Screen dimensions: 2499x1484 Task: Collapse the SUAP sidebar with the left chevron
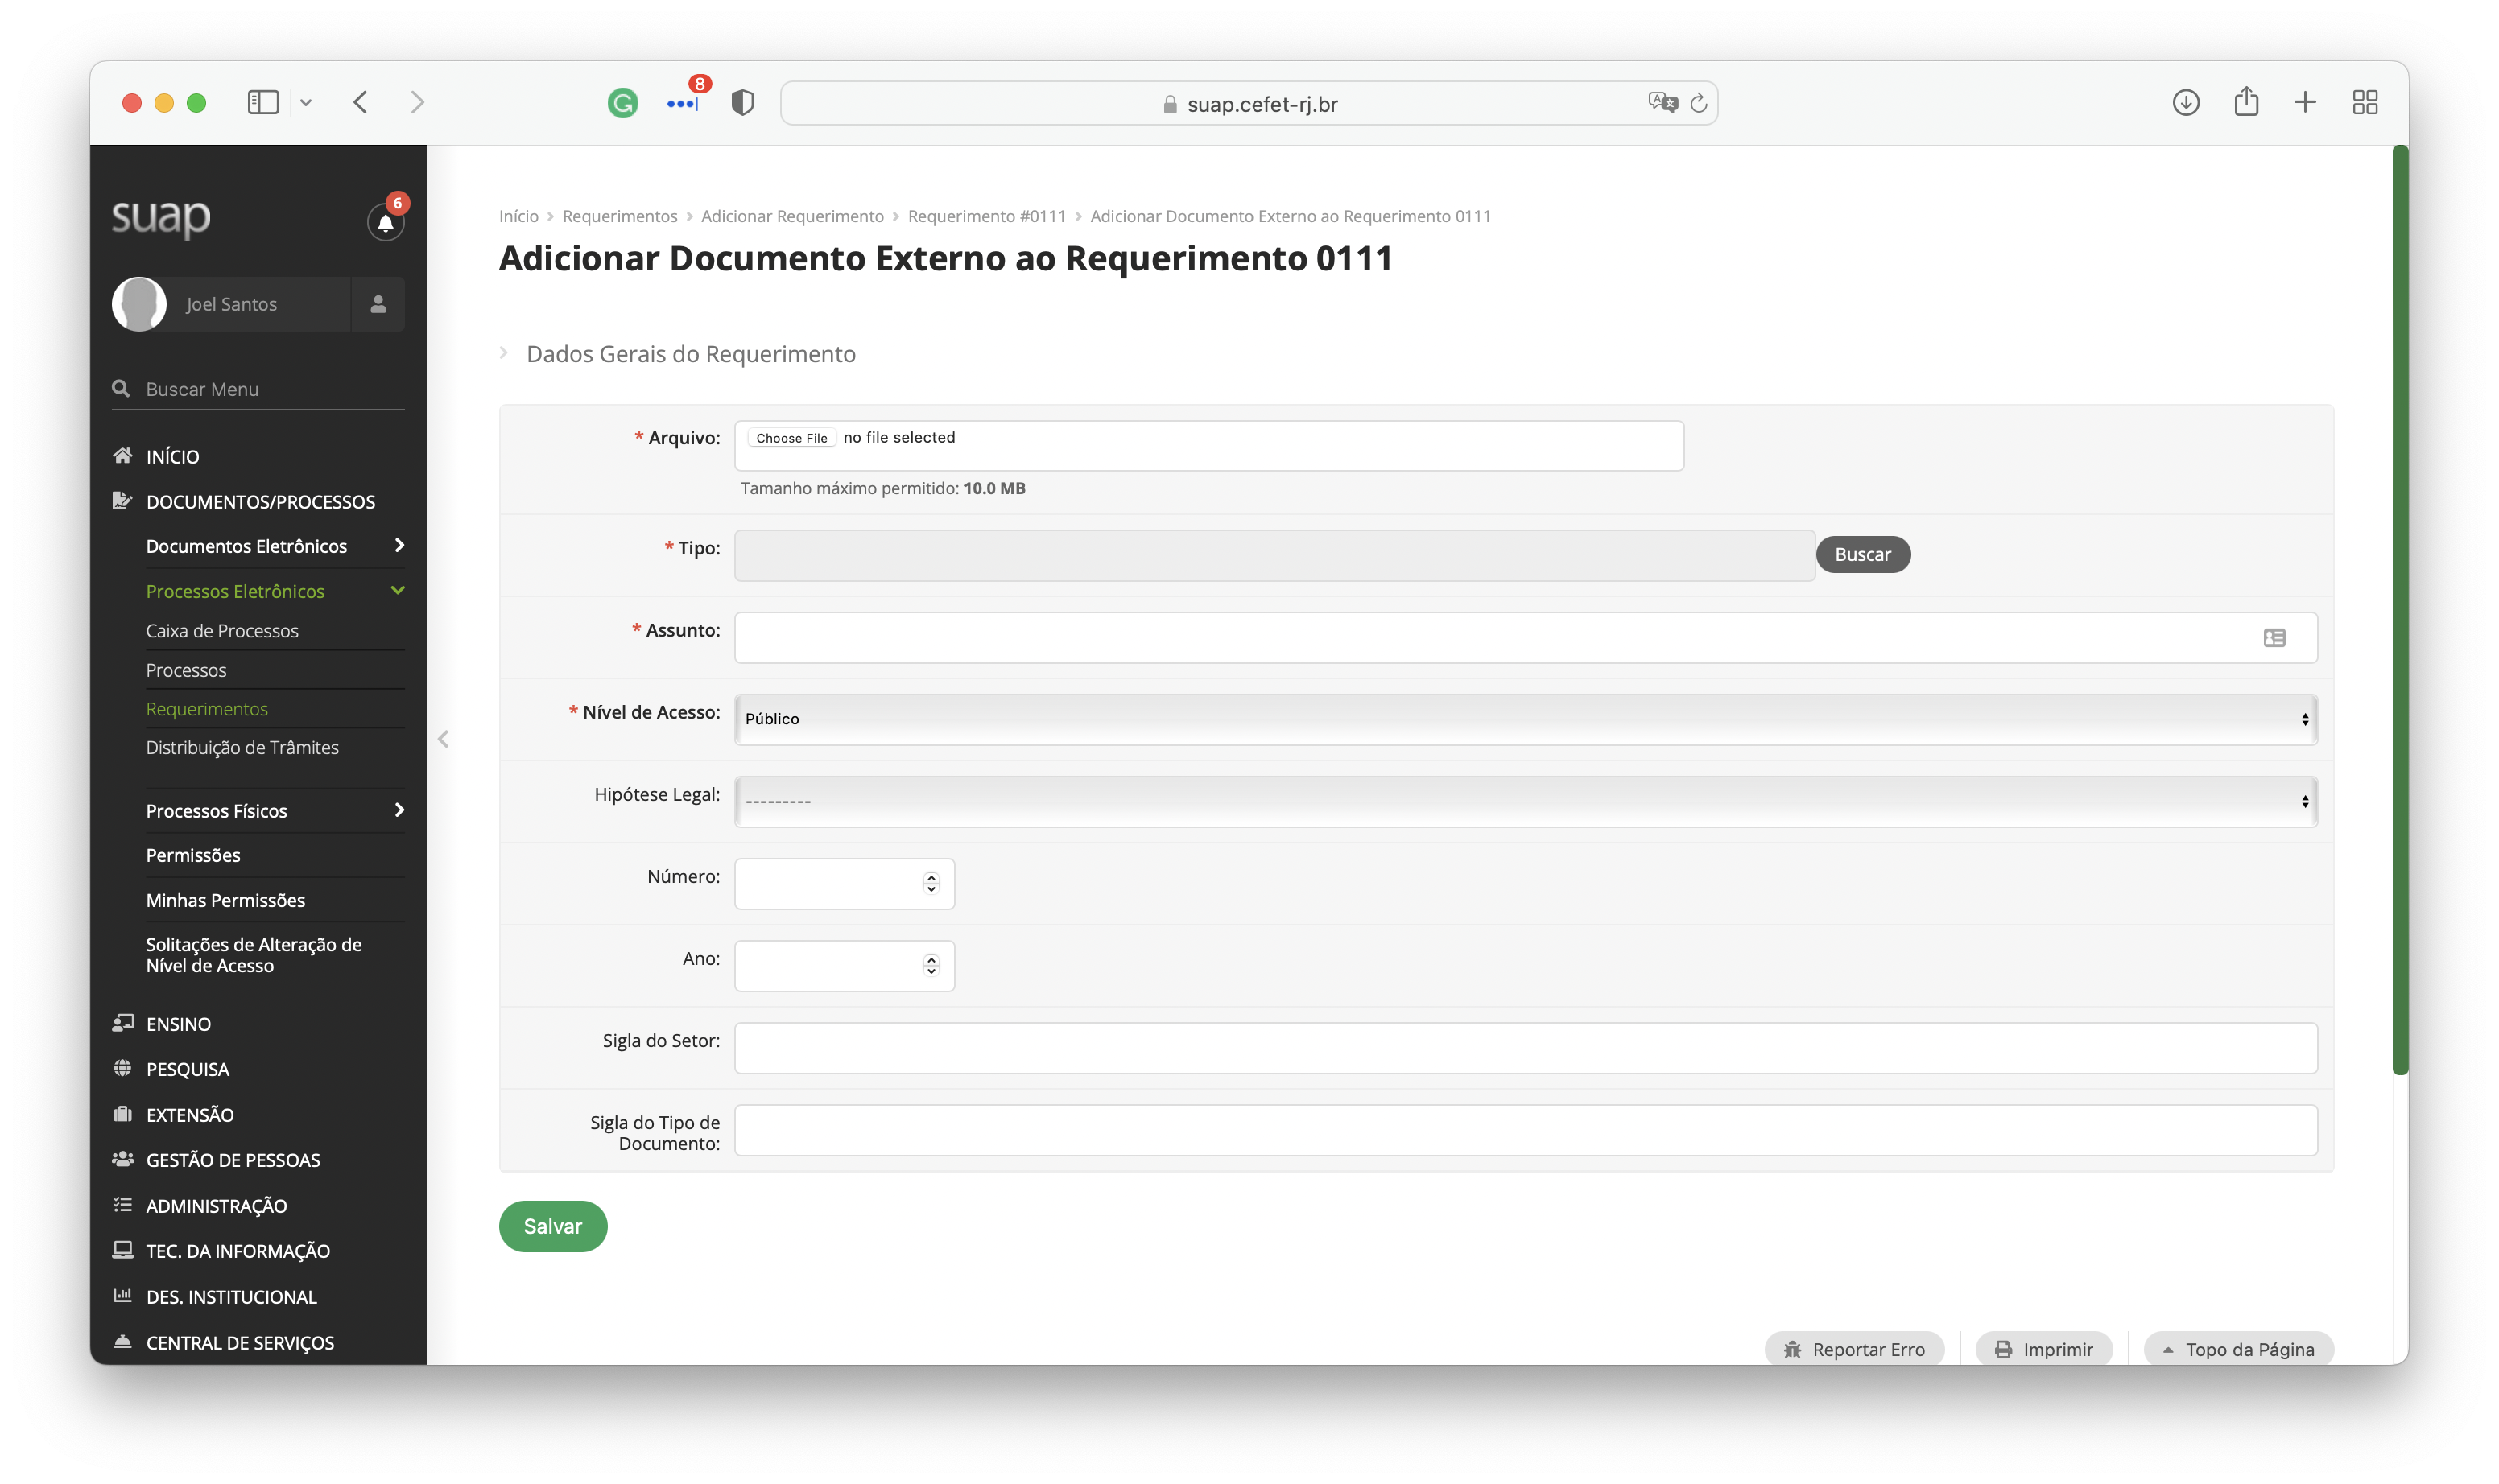tap(443, 739)
